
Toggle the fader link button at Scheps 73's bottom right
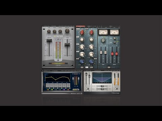tap(109, 67)
